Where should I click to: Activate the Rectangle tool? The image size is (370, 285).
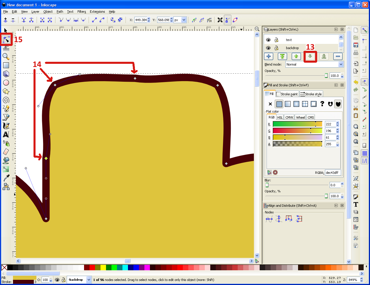pyautogui.click(x=6, y=65)
